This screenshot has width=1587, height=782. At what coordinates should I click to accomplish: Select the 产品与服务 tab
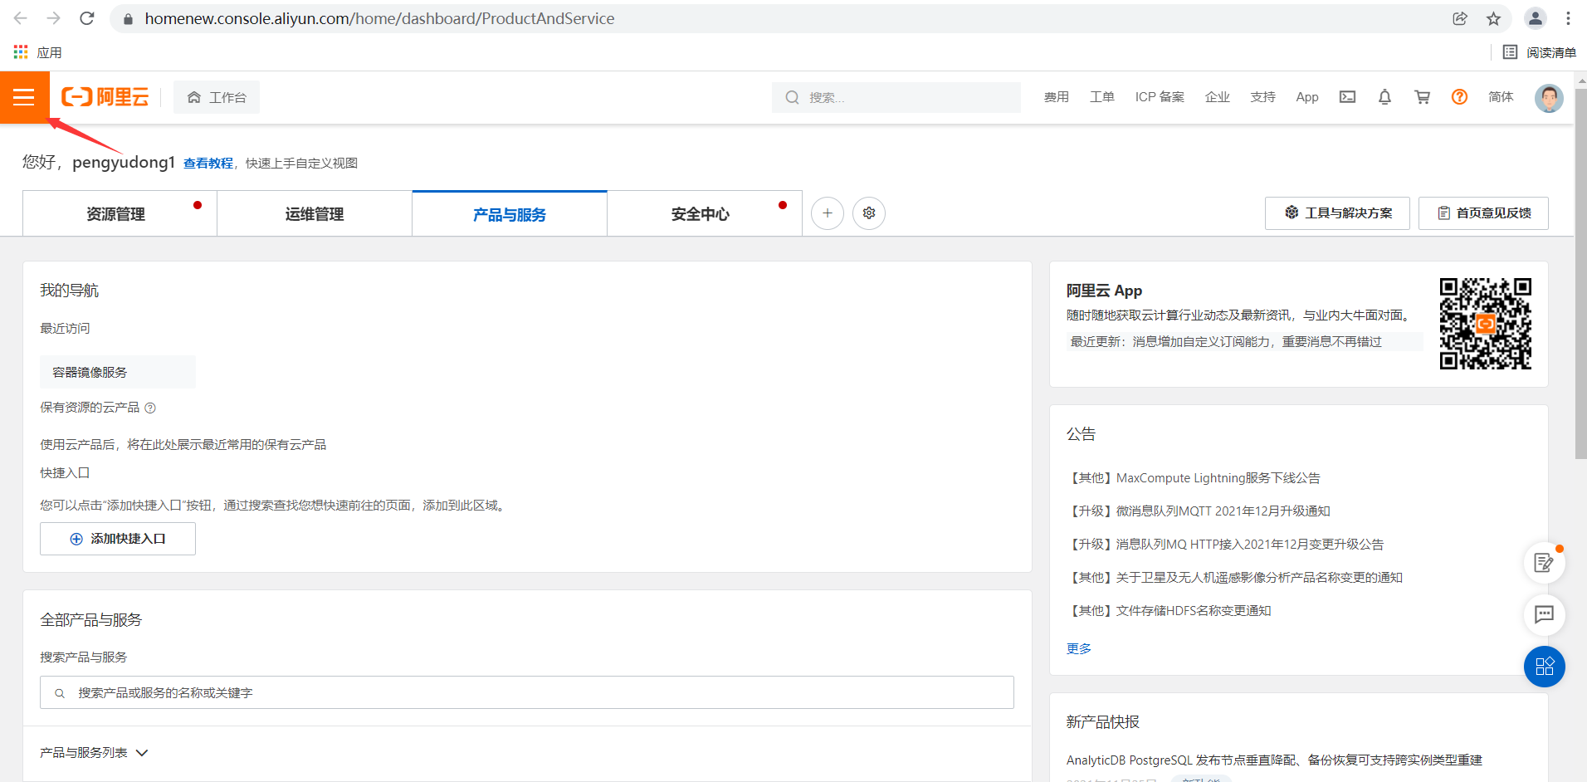510,214
